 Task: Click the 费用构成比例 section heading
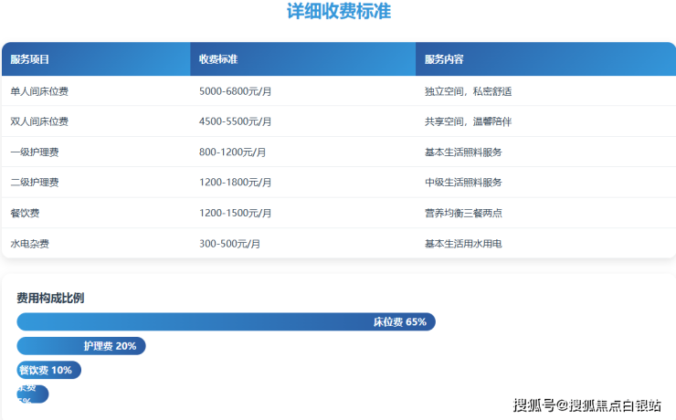(x=50, y=299)
